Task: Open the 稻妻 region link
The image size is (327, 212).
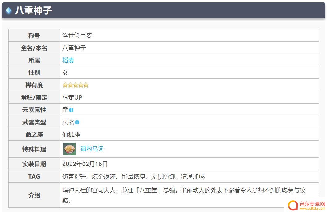Action: [68, 60]
